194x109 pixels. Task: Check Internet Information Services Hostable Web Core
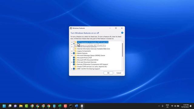coord(74,49)
